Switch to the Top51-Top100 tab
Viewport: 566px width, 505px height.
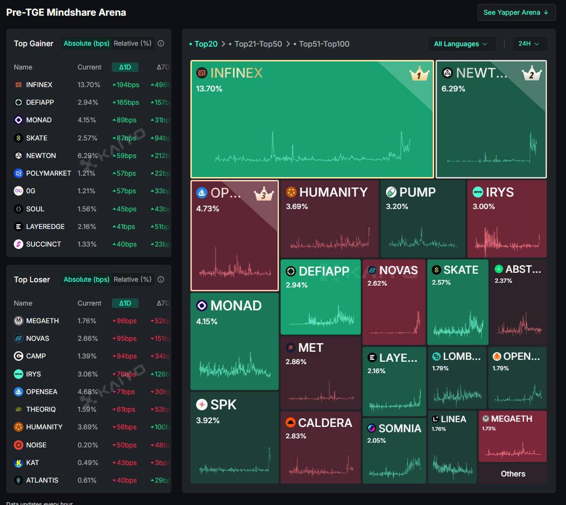[322, 44]
